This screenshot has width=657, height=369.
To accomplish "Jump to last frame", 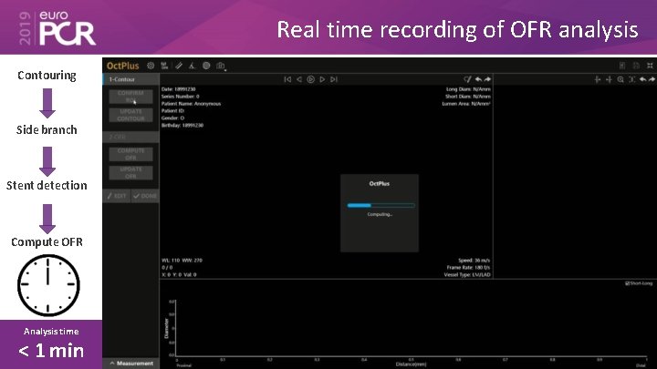I will tap(334, 79).
